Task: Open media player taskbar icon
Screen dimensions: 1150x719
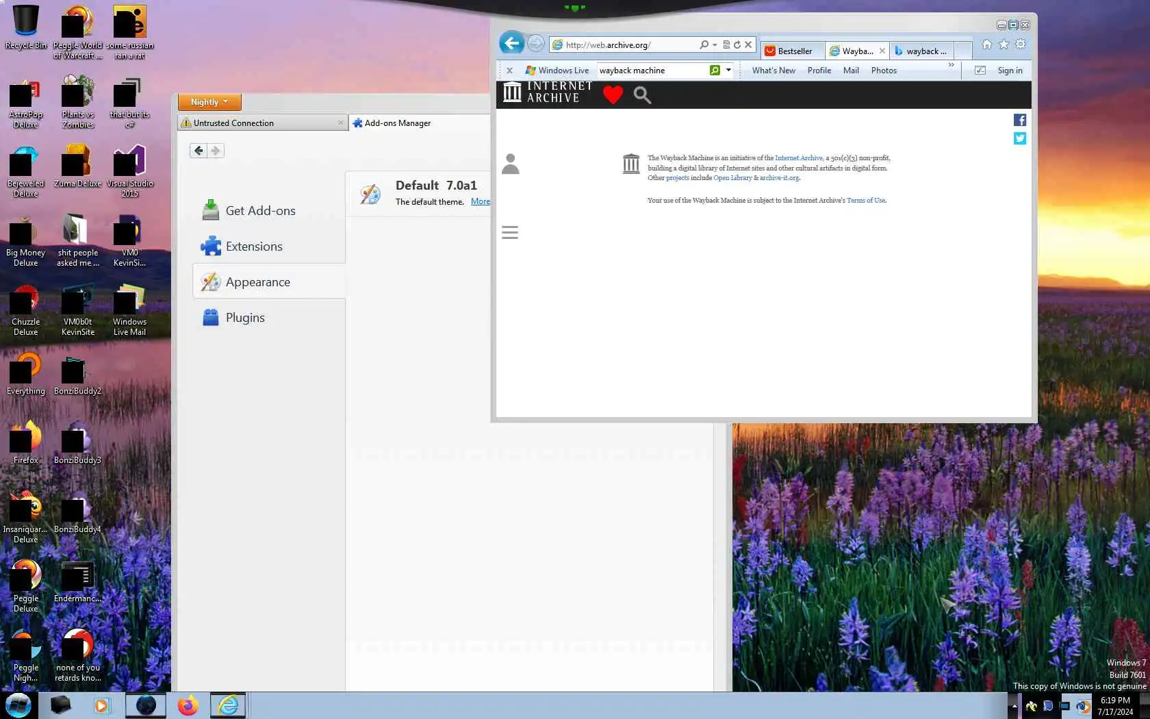Action: pos(101,705)
